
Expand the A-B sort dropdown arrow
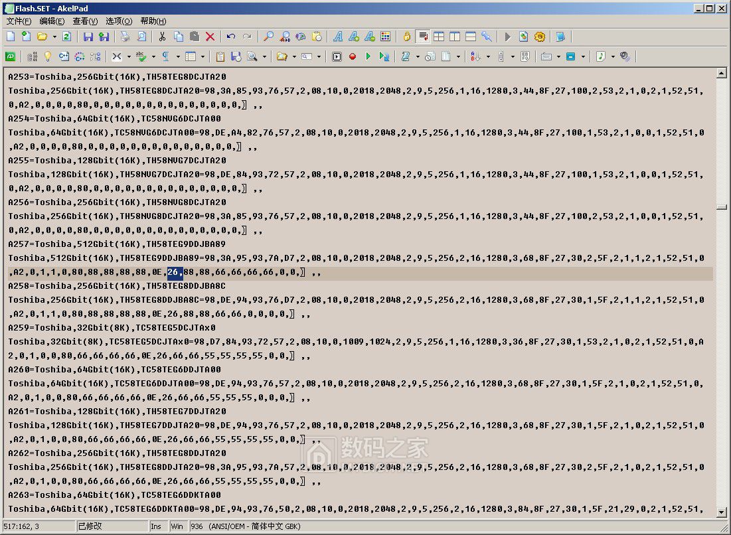coord(488,56)
